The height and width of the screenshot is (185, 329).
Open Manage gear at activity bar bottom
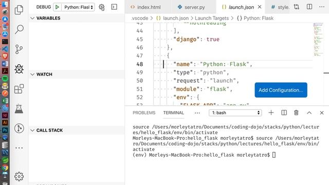[19, 177]
